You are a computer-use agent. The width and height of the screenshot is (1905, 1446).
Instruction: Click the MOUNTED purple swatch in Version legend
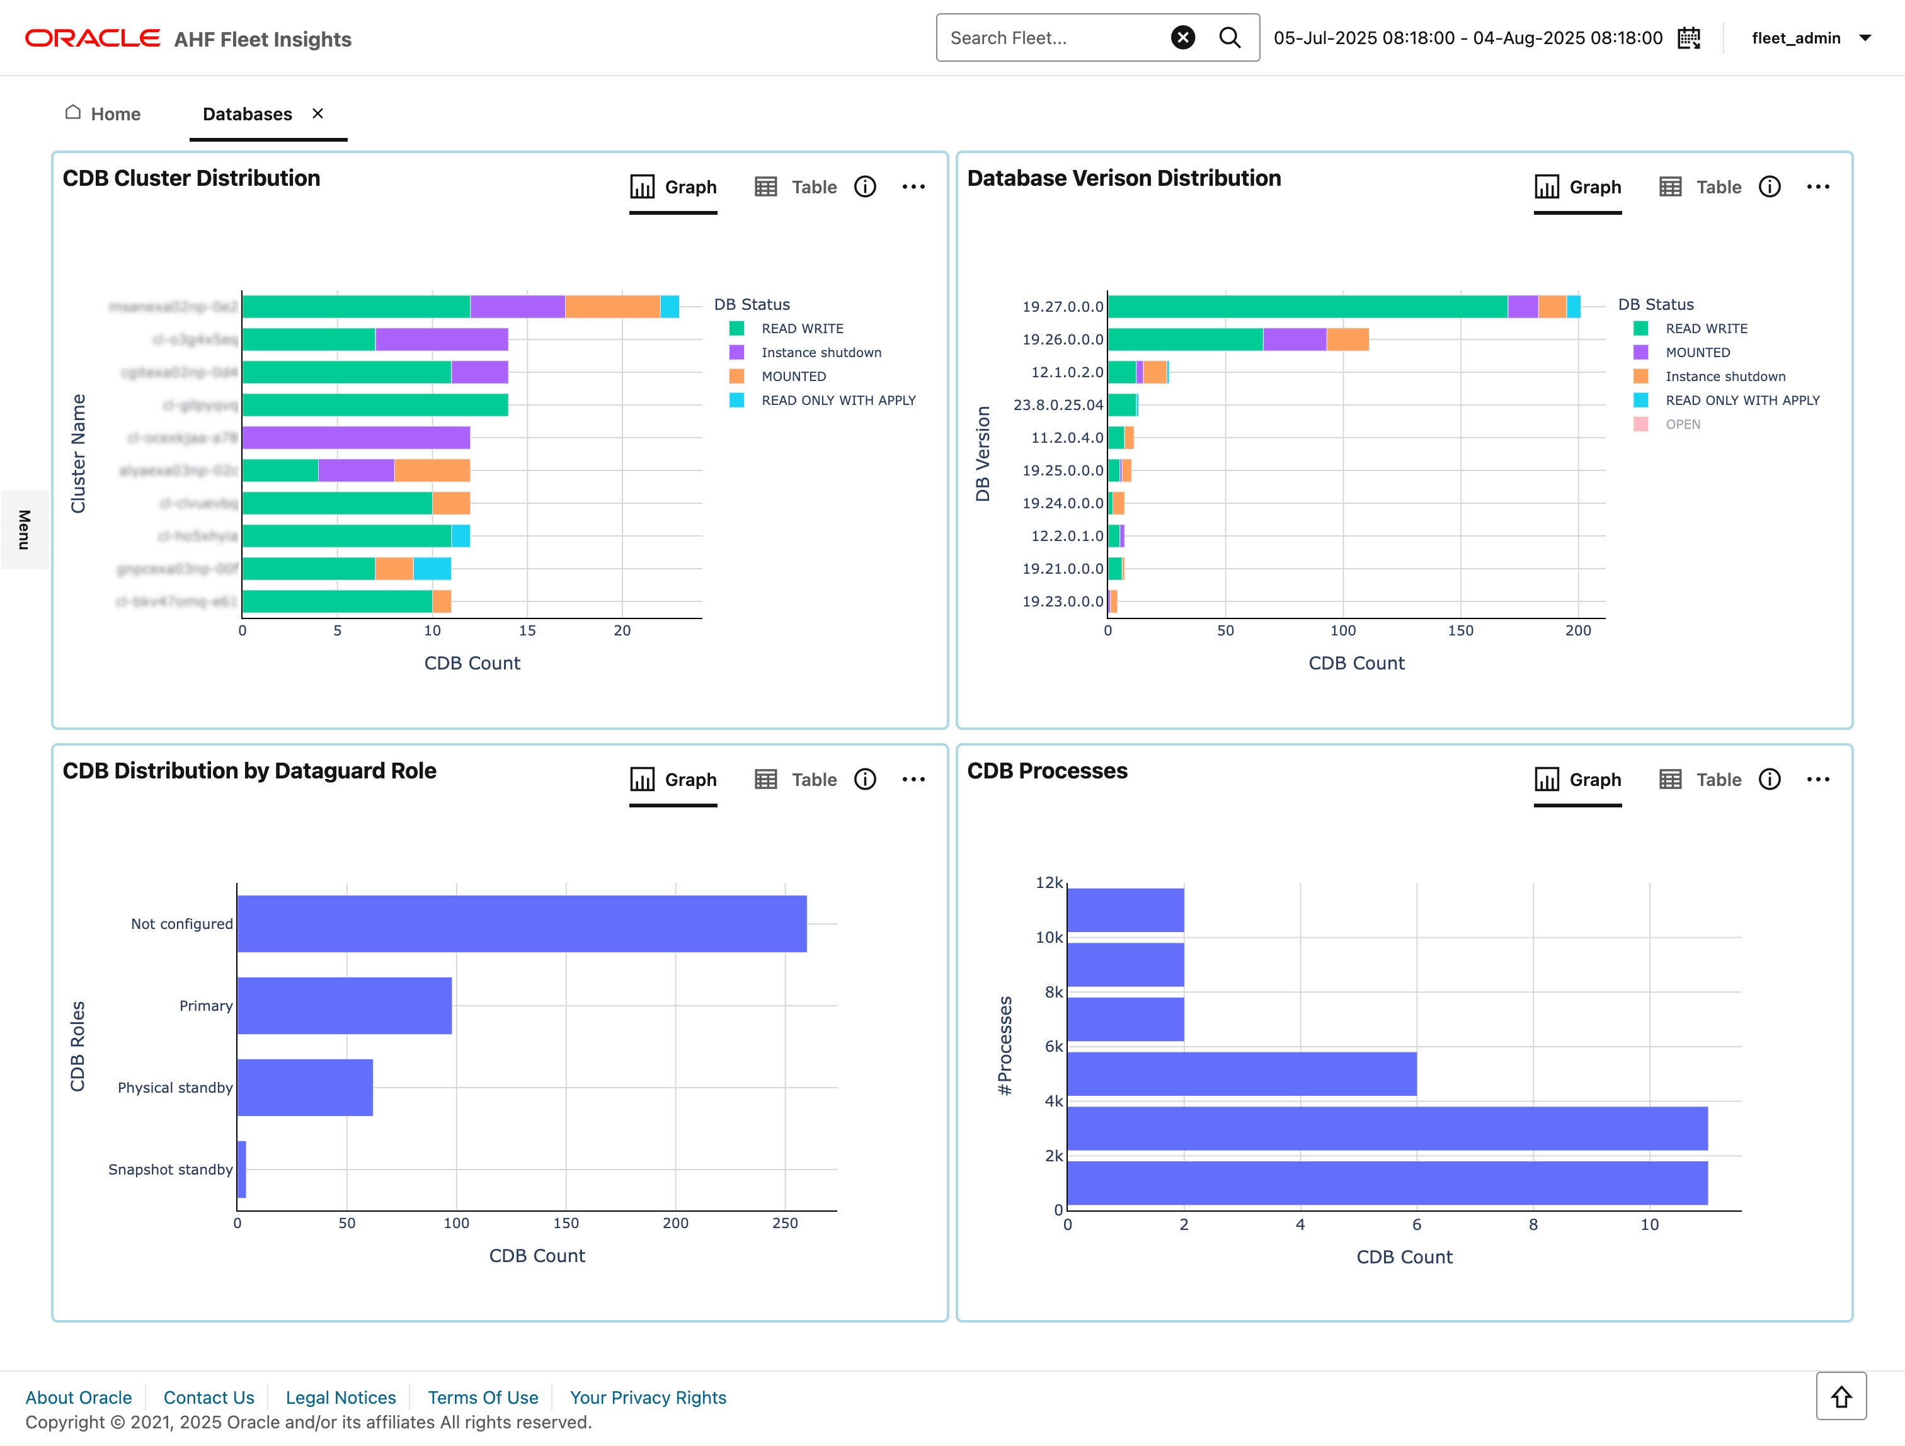1640,352
